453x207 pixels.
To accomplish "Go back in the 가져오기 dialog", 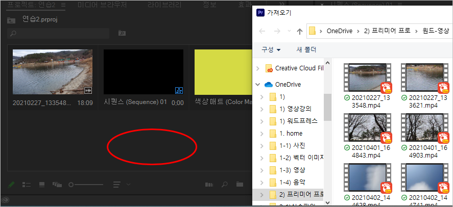I will coord(263,31).
